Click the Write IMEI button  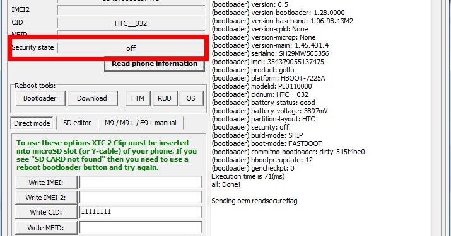(46, 183)
